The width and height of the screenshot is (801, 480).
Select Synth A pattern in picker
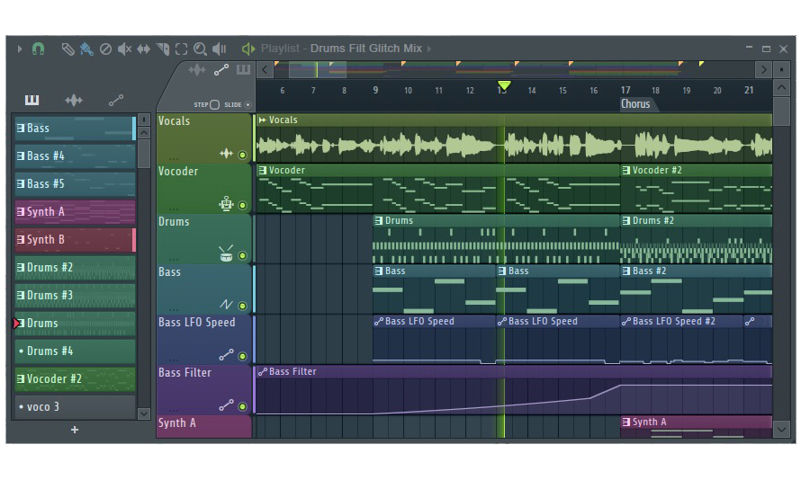75,212
